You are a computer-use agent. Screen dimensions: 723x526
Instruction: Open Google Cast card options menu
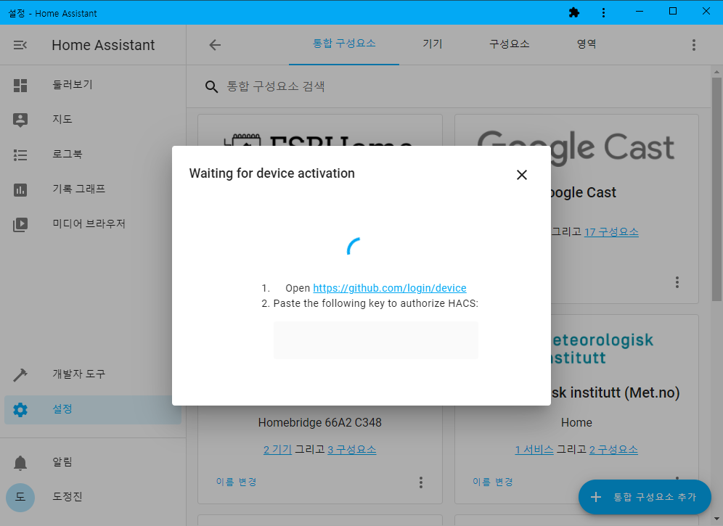point(677,282)
